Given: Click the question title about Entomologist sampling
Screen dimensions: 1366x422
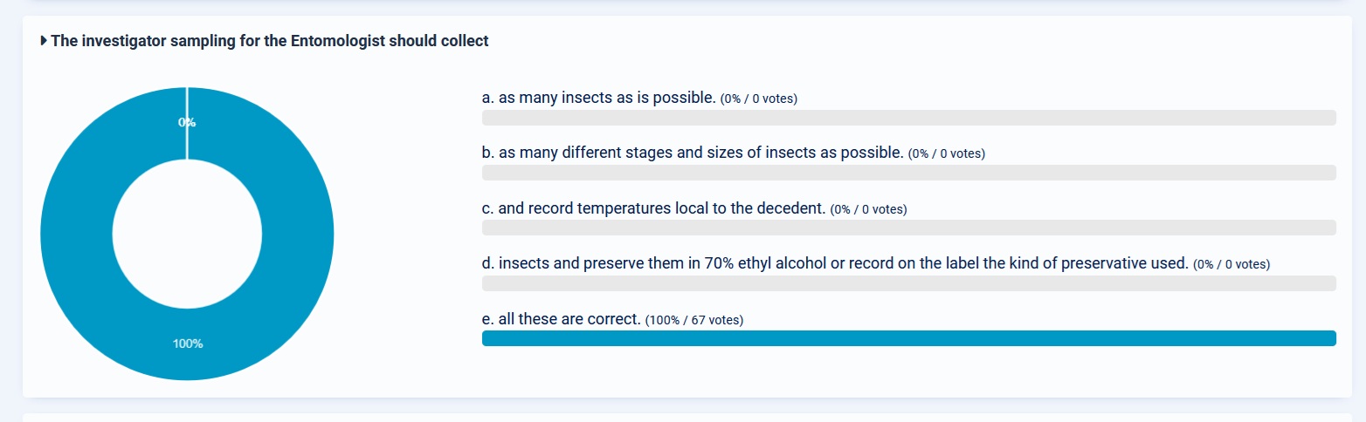Looking at the screenshot, I should [x=269, y=41].
